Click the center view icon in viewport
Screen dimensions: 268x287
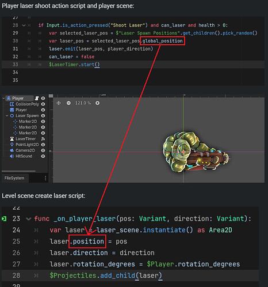click(x=59, y=103)
